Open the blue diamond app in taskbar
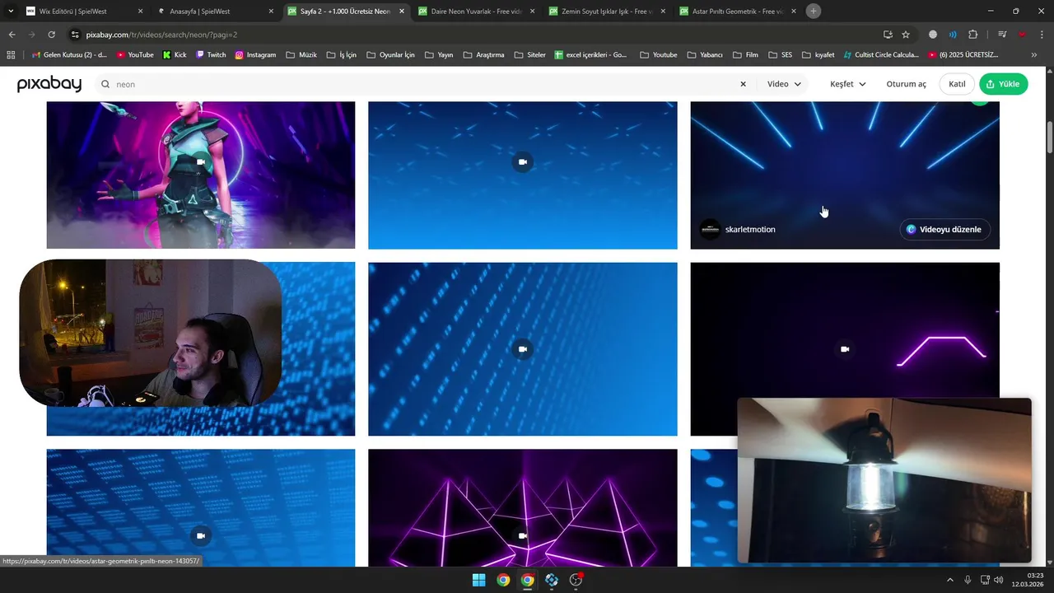Image resolution: width=1054 pixels, height=593 pixels. 552,580
